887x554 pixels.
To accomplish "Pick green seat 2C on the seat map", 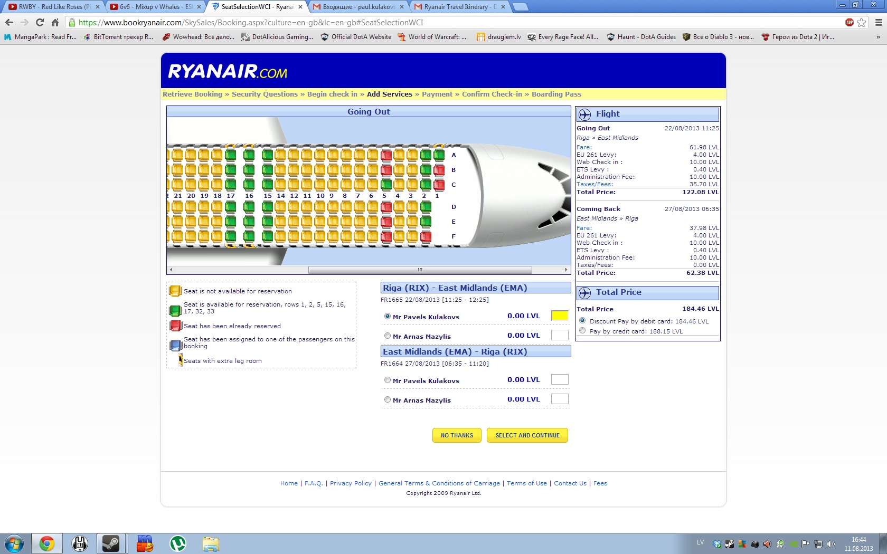I will (x=426, y=185).
